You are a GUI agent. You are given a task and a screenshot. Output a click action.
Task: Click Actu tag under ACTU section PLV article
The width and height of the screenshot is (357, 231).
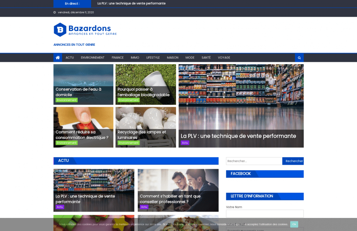point(60,207)
